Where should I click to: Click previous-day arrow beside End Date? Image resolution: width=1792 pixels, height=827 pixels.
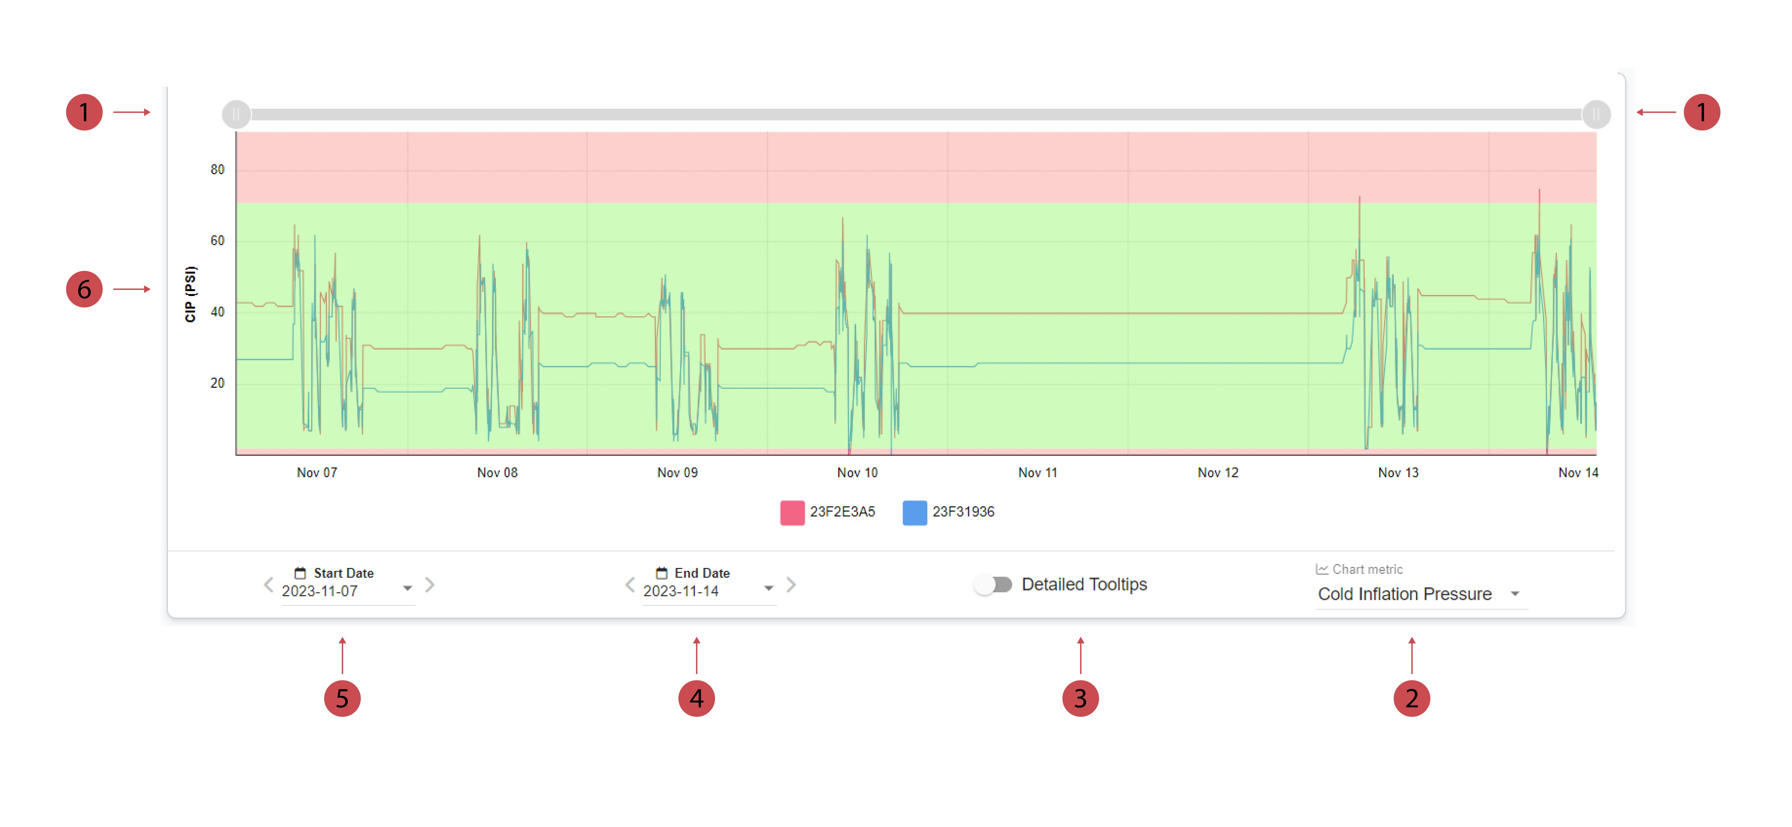(x=630, y=585)
